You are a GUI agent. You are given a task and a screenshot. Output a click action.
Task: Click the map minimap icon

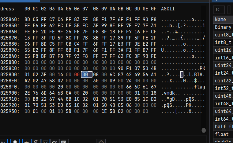(55, 141)
